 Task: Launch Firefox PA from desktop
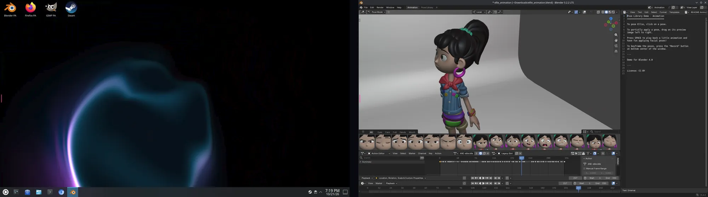click(x=30, y=9)
